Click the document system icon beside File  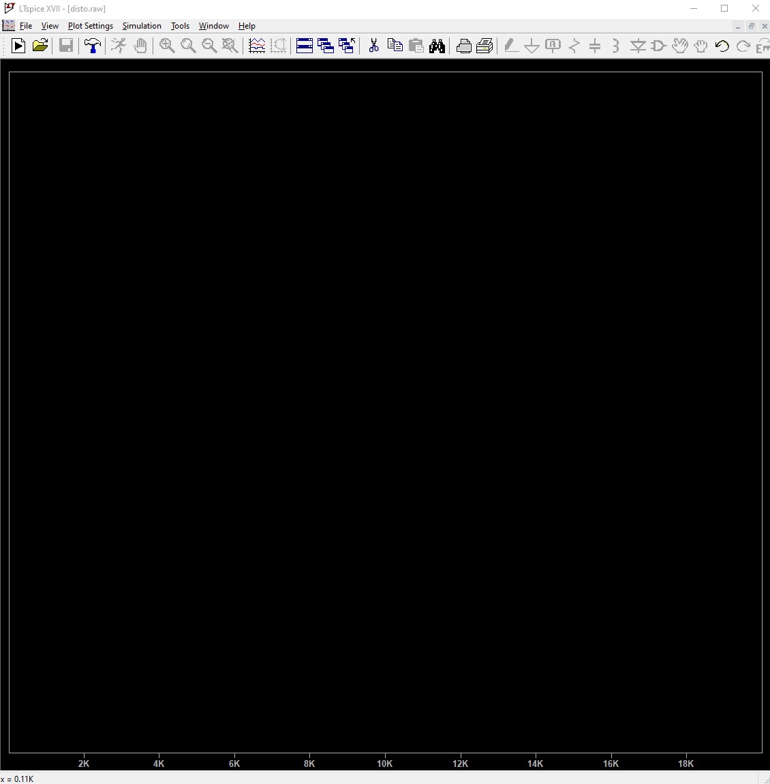point(8,25)
